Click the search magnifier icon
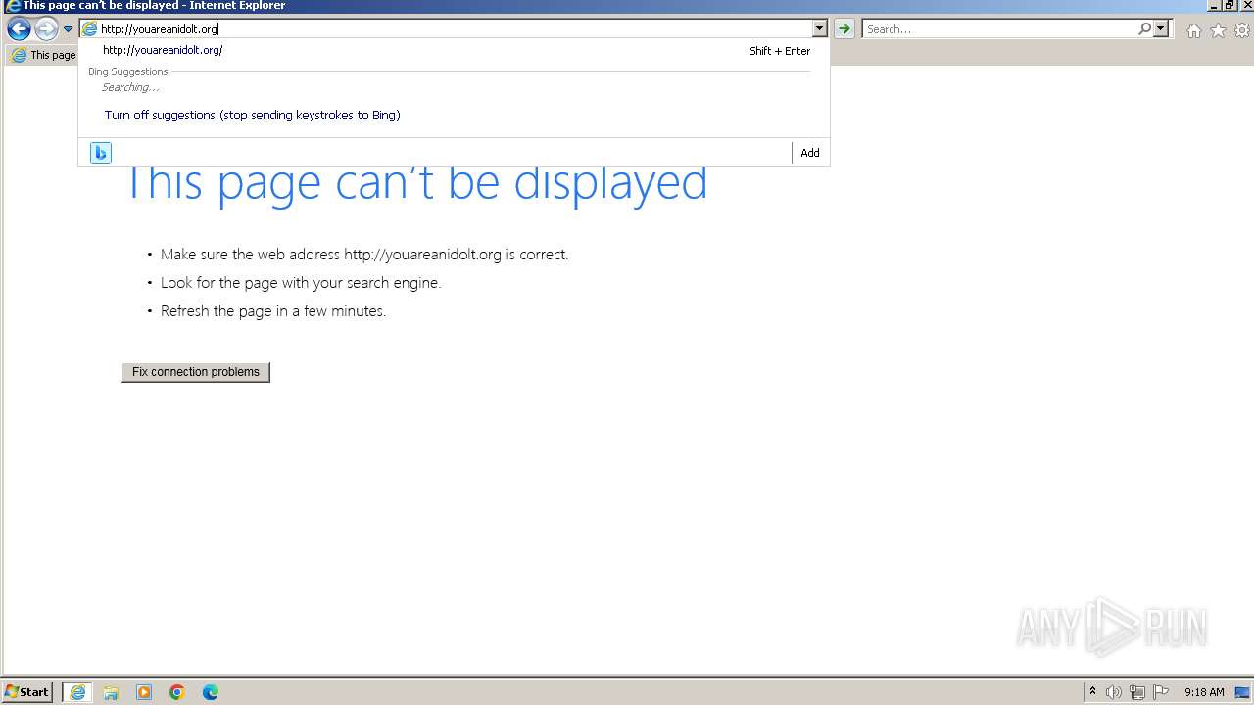The width and height of the screenshot is (1254, 705). click(1144, 29)
